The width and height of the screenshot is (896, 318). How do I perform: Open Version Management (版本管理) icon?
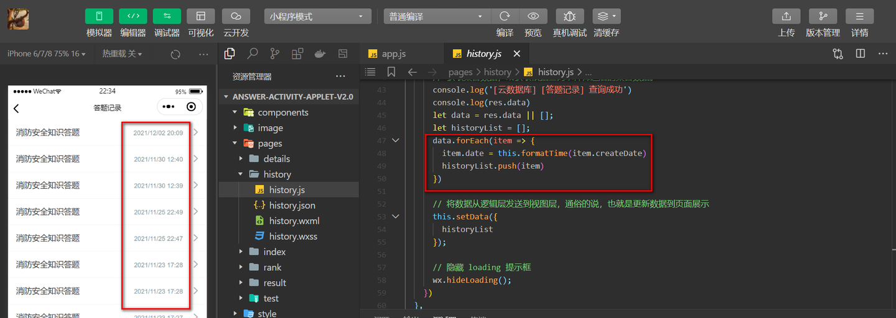click(823, 17)
